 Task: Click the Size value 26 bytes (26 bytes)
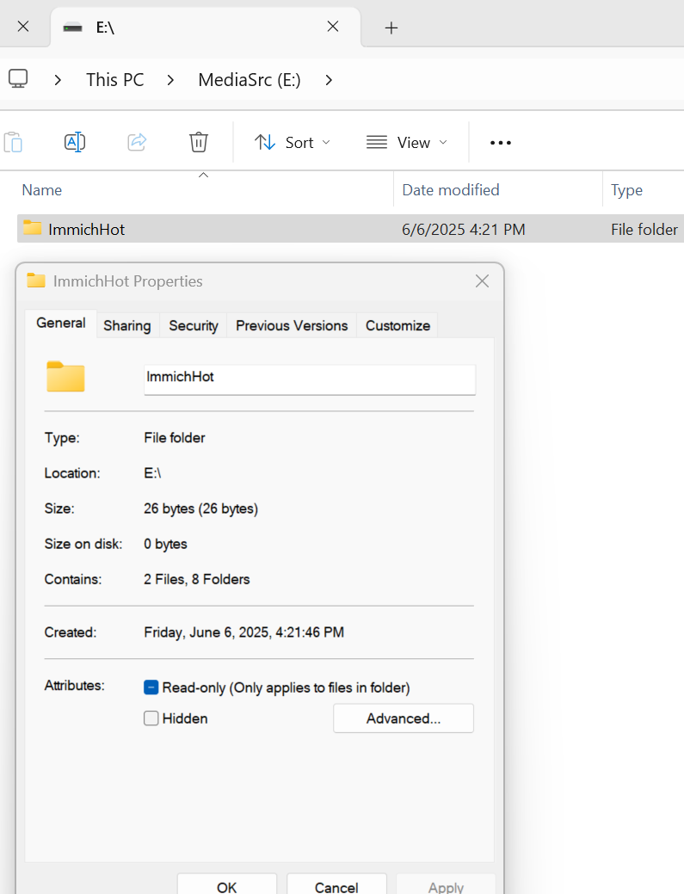tap(200, 509)
